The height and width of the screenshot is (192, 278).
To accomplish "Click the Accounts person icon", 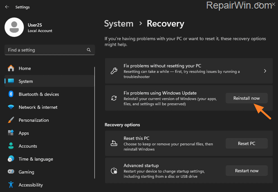I will coord(11,146).
